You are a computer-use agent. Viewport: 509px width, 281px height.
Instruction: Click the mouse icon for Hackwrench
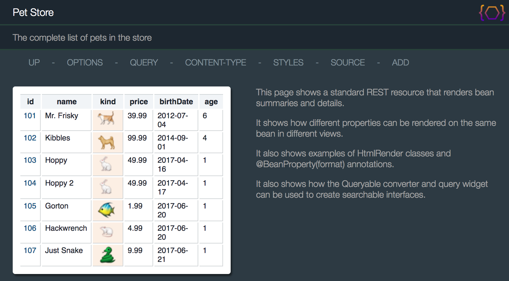106,232
